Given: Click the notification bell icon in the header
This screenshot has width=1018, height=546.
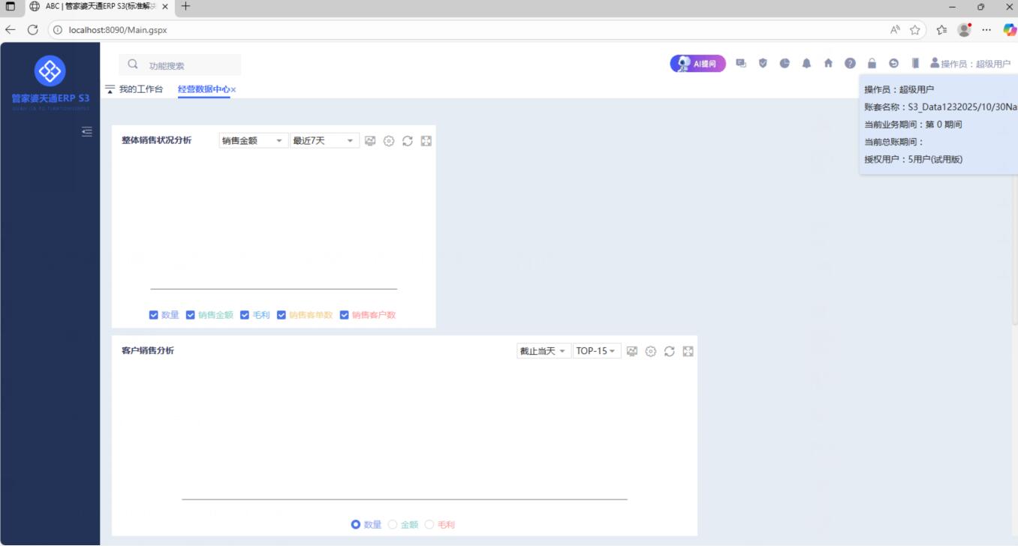Looking at the screenshot, I should [806, 64].
